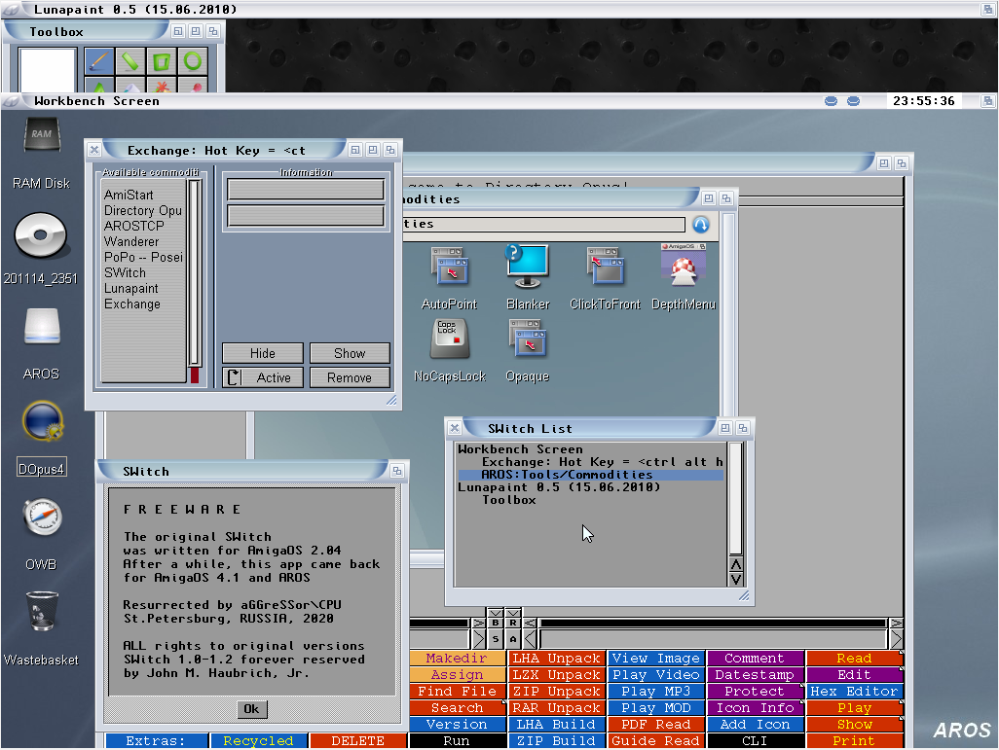Click the R button in Directory Opus center strip

(x=513, y=623)
